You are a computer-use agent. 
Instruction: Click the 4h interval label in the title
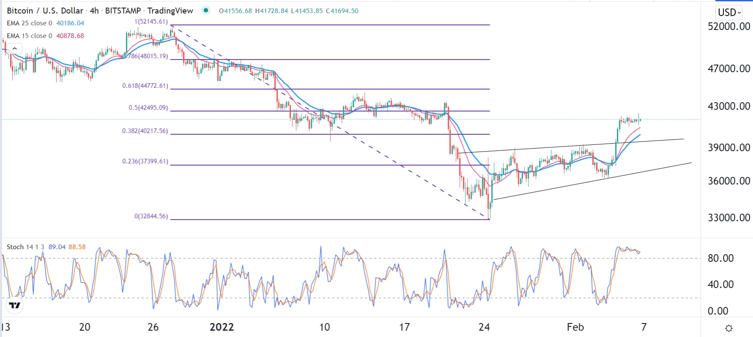[x=94, y=11]
